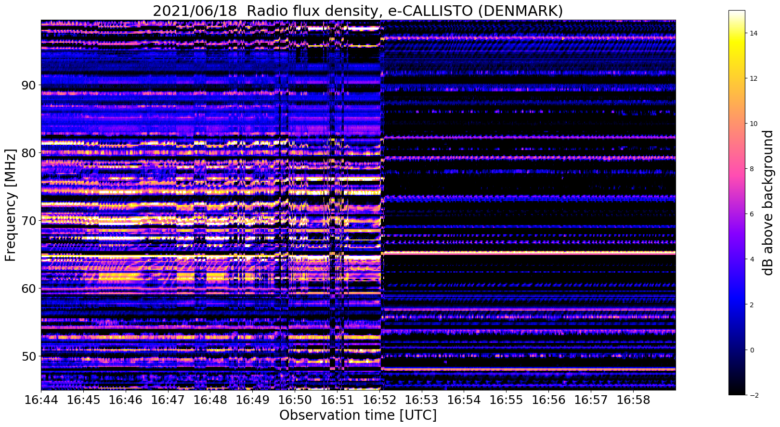Viewport: 780px width, 427px height.
Task: Click the colorbar tick label 4
Action: [x=752, y=259]
